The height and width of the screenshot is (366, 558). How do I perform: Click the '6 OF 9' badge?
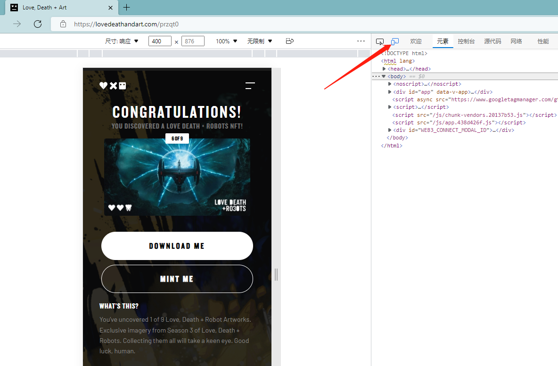(177, 138)
